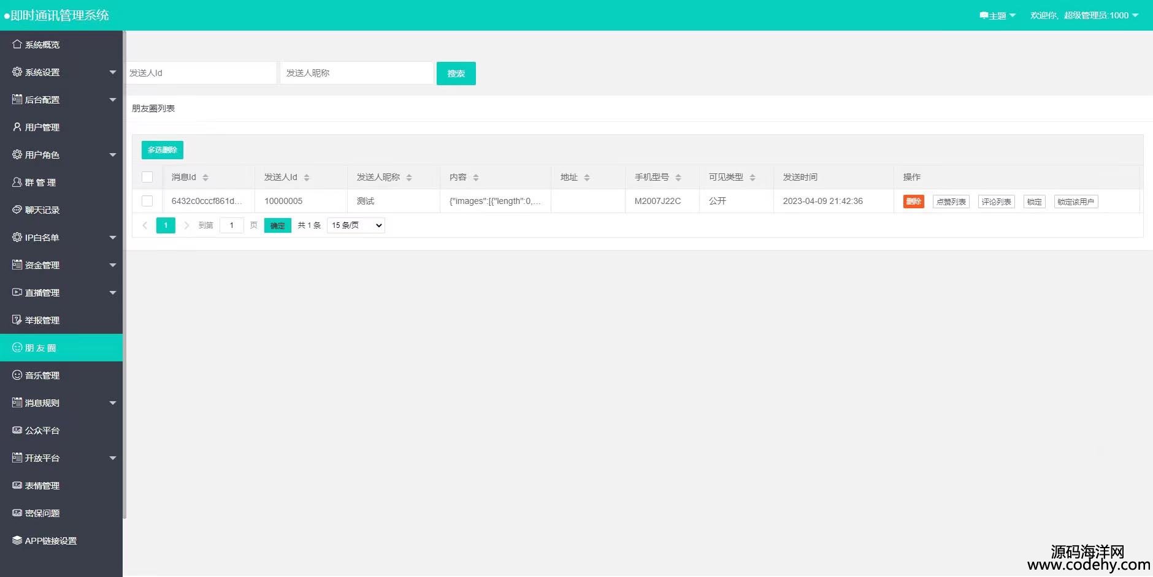Open the 点赞列表 likes list button
This screenshot has width=1153, height=577.
pyautogui.click(x=951, y=202)
